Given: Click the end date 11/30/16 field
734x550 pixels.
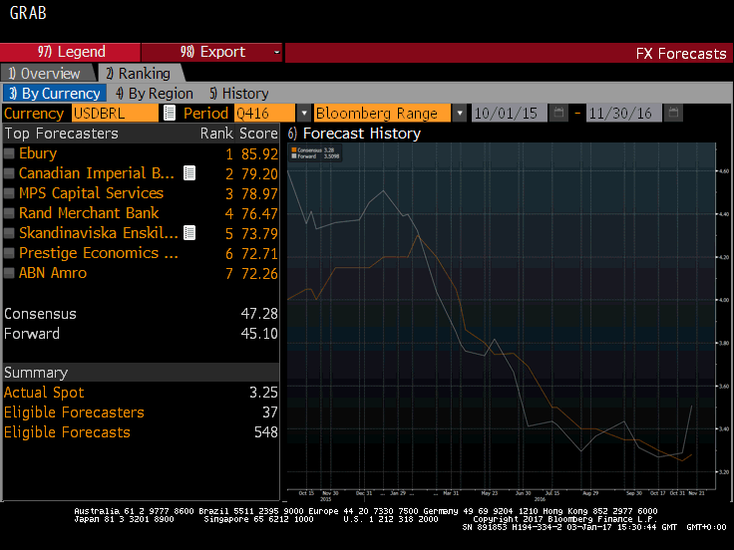Looking at the screenshot, I should click(624, 114).
